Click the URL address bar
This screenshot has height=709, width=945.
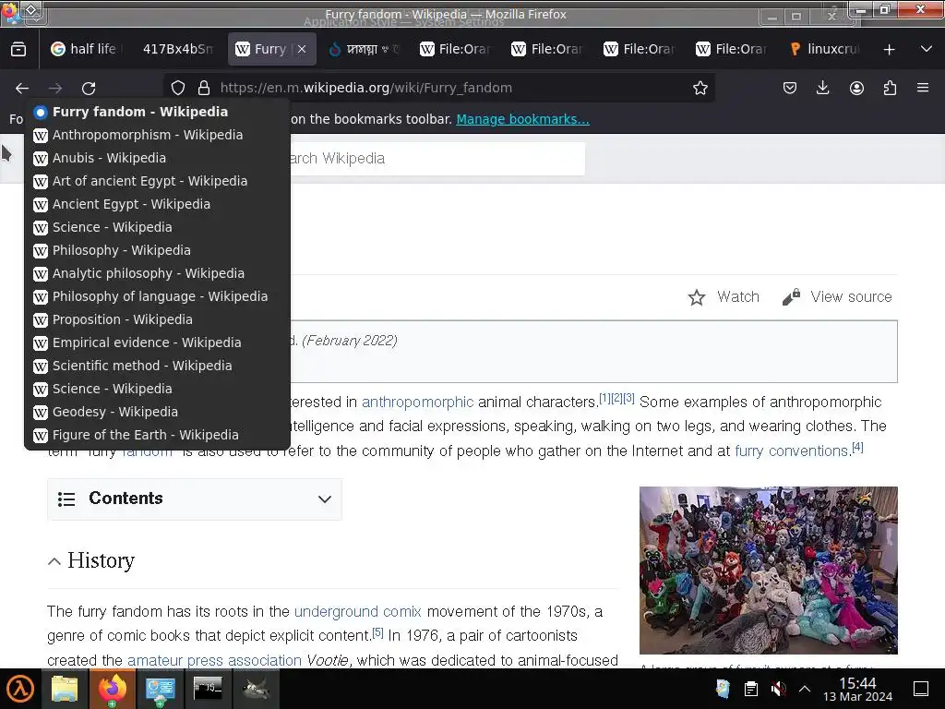440,88
